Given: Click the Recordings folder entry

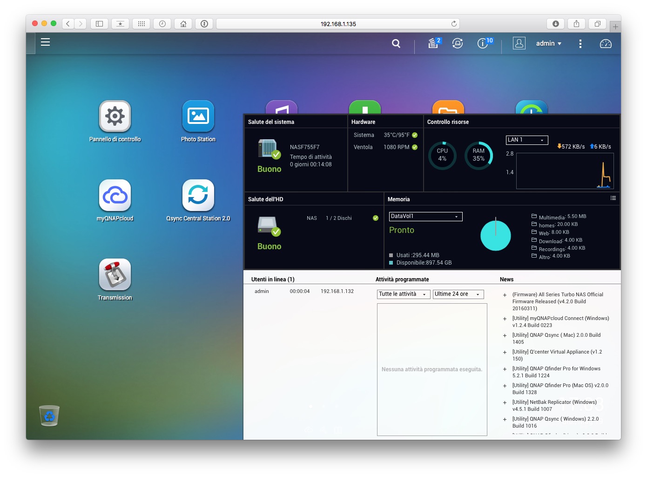Looking at the screenshot, I should click(x=559, y=248).
